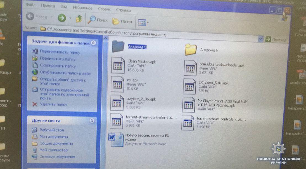Select the MX Player Pro apk file icon
The width and height of the screenshot is (306, 169).
(x=188, y=105)
